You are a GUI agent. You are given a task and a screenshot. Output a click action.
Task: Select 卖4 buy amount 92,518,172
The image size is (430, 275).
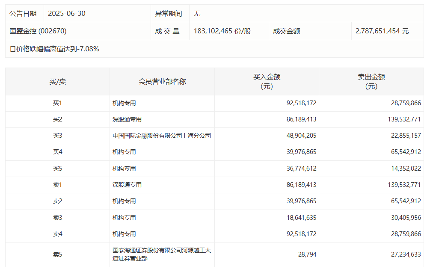point(301,234)
